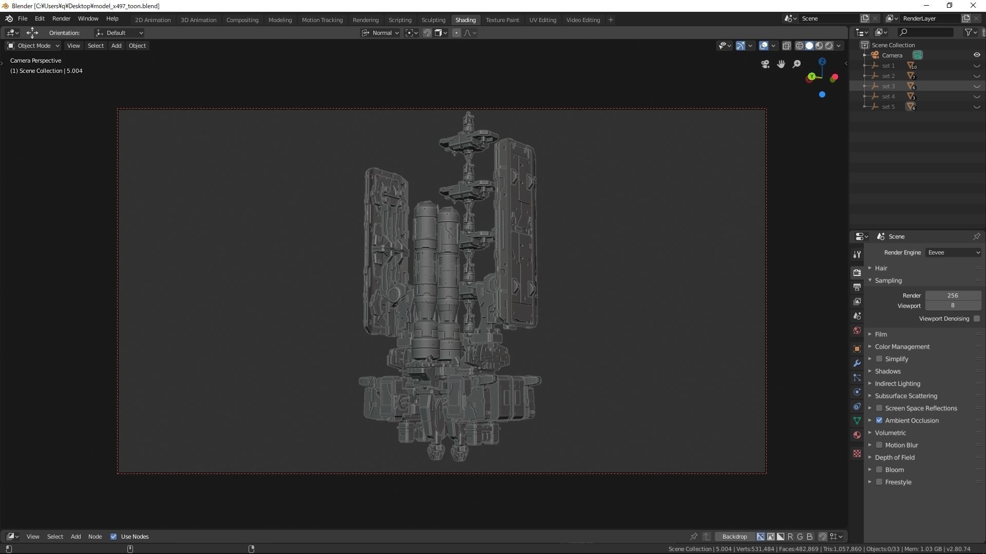Click the Z axis on navigation gizmo
This screenshot has height=554, width=986.
822,62
